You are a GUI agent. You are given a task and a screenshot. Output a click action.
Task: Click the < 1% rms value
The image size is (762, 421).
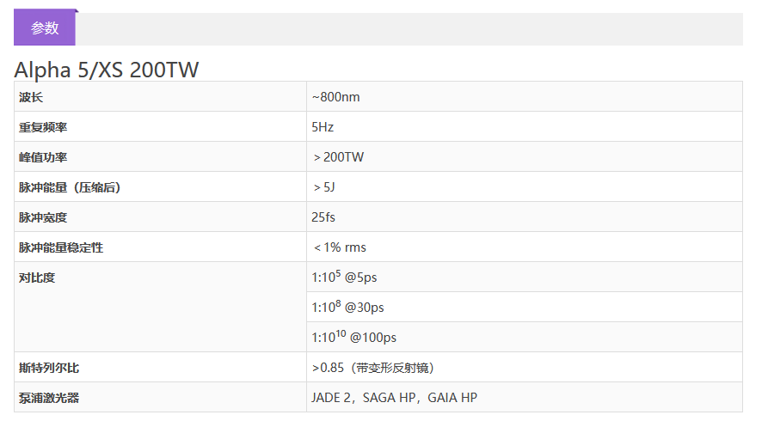(340, 247)
